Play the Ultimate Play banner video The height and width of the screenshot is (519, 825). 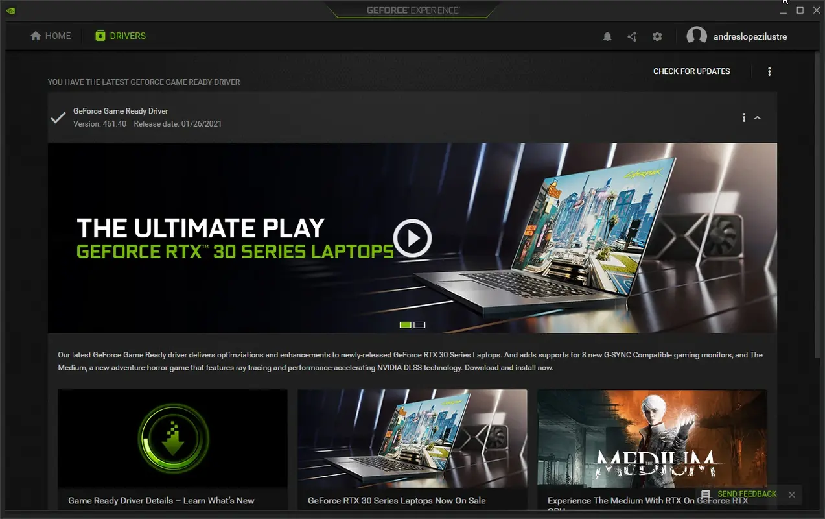click(x=413, y=238)
